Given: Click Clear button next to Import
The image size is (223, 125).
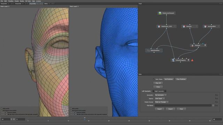Looking at the screenshot, I should pyautogui.click(x=181, y=109).
